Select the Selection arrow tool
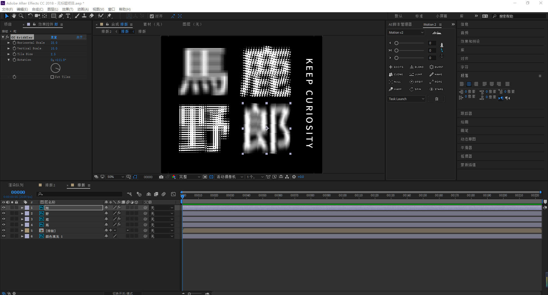Screen dimensions: 548x295 7,16
